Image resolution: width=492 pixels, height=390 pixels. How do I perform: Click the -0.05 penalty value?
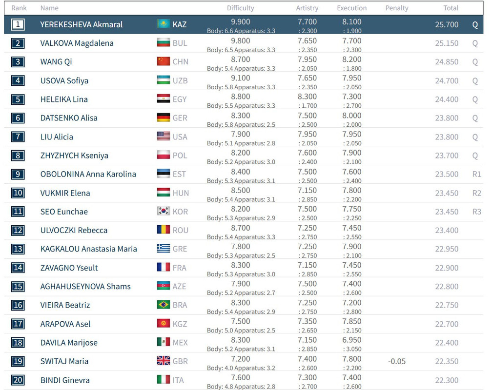pos(397,361)
